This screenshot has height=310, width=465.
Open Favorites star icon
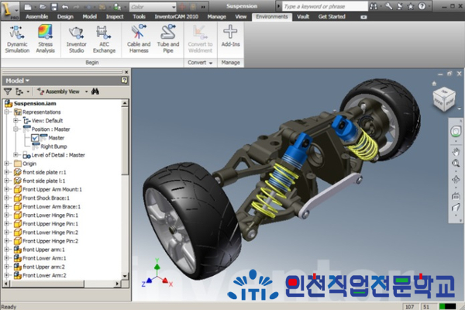(x=411, y=6)
